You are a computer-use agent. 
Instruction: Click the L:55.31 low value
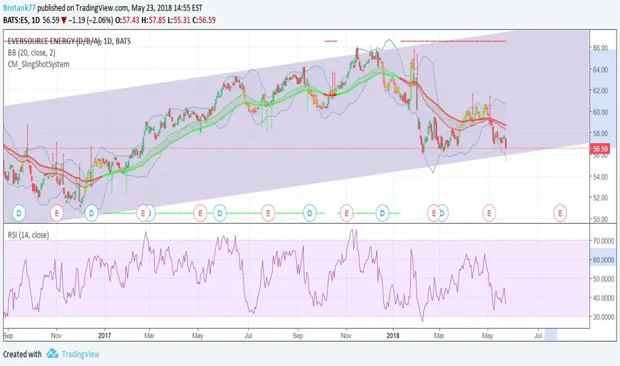[179, 20]
